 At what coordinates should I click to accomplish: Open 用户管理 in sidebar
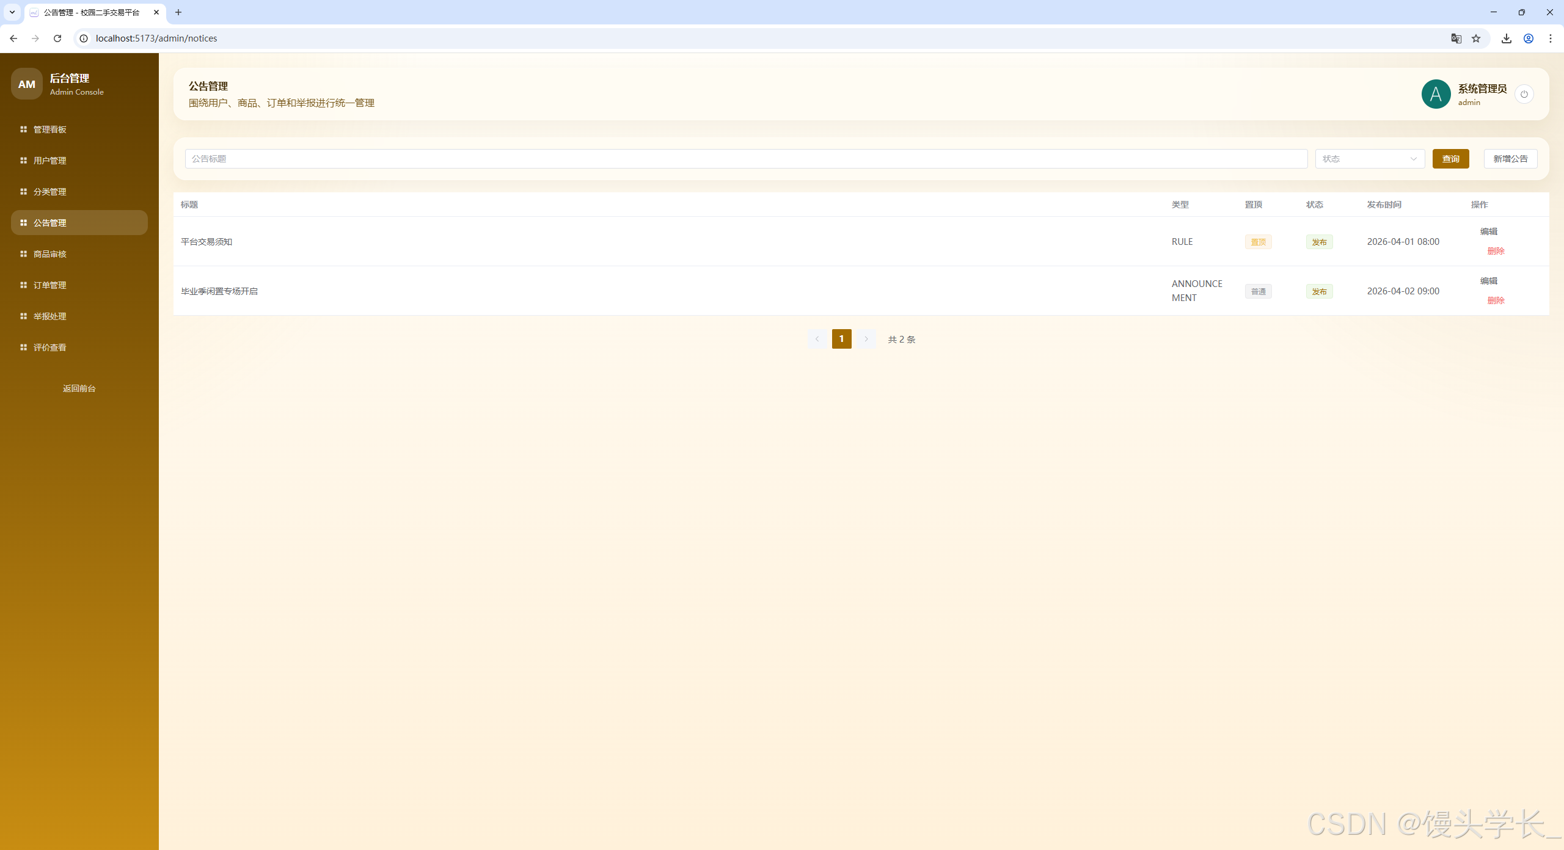pos(50,161)
